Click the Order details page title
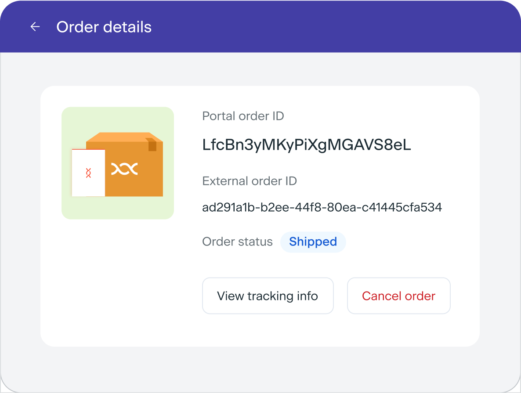The height and width of the screenshot is (393, 521). coord(104,27)
